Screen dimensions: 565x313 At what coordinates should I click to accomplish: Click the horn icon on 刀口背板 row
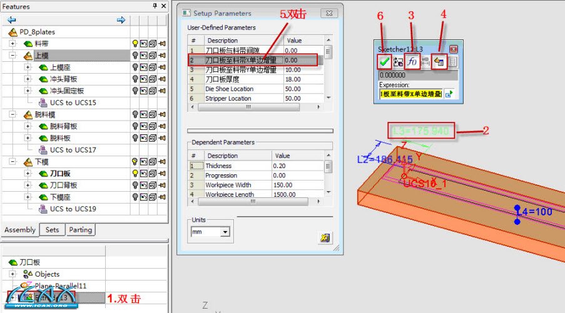163,185
